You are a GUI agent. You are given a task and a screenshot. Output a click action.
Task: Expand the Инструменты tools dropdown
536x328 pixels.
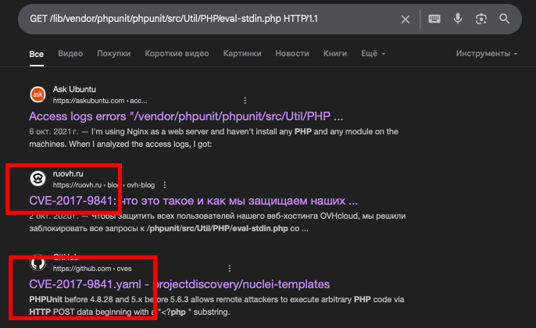coord(487,54)
